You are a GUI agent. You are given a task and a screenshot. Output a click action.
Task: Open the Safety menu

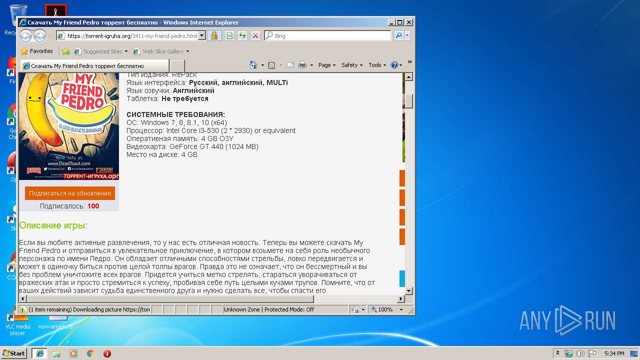(x=352, y=65)
